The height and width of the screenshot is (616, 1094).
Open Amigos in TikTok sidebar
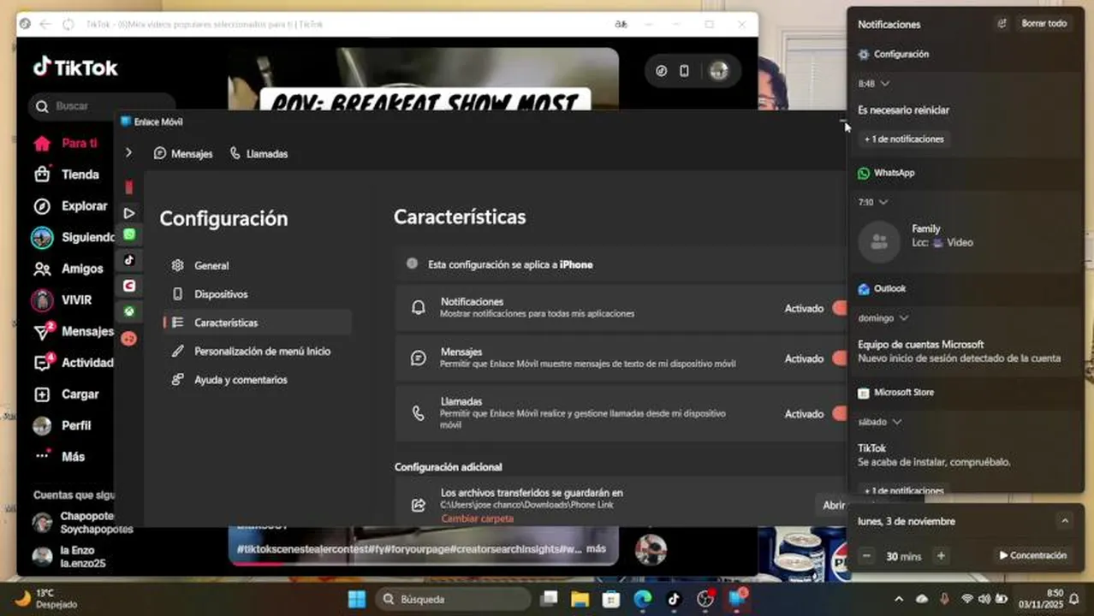tap(70, 269)
